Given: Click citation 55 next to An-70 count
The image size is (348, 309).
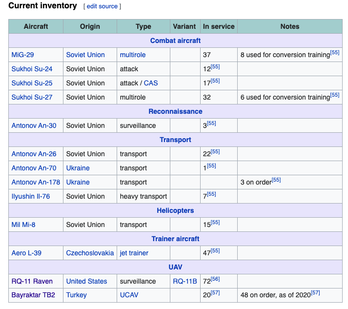Looking at the screenshot, I should [211, 166].
